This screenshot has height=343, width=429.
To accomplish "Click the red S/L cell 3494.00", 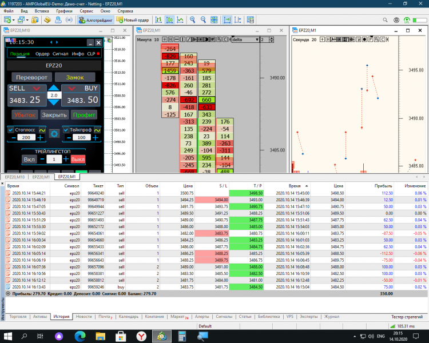I will point(212,200).
